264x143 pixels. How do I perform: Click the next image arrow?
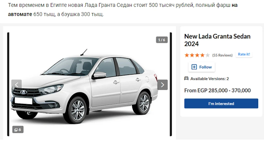tap(163, 85)
